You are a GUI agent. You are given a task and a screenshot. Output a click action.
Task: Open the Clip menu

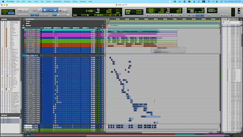pyautogui.click(x=42, y=1)
